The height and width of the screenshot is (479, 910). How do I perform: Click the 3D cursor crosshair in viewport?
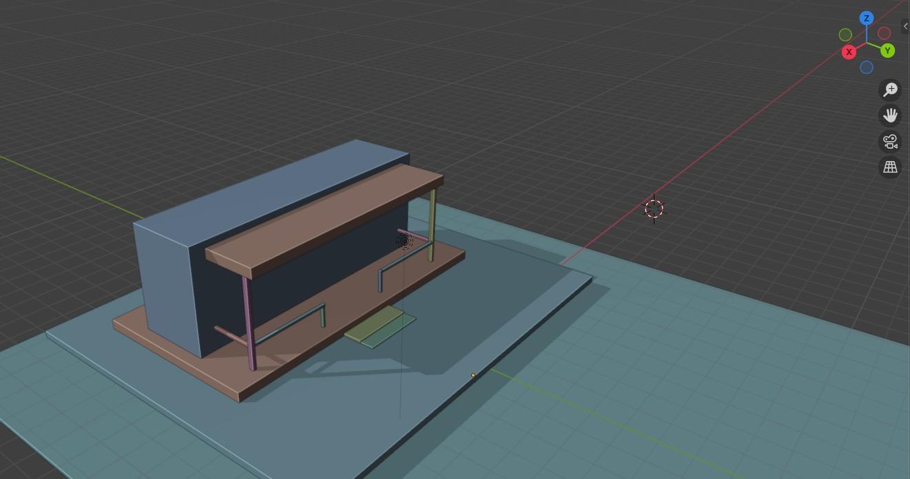[654, 209]
